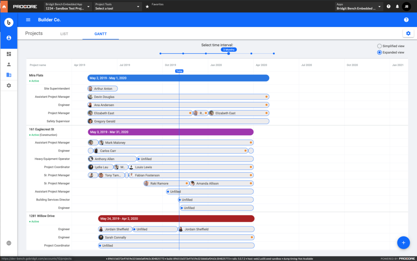The width and height of the screenshot is (417, 261).
Task: Open the help icon in the blue header
Action: pos(406,20)
